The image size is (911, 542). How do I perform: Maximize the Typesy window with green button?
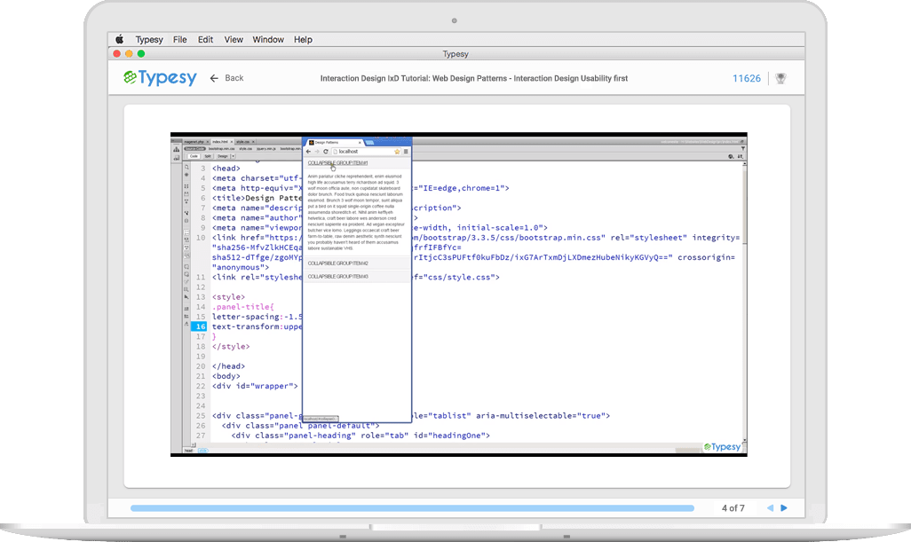141,53
